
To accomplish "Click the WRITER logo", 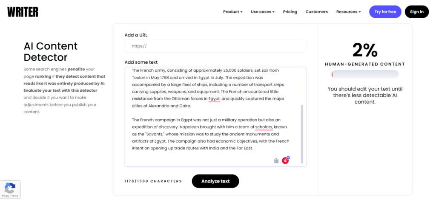I will pyautogui.click(x=23, y=12).
